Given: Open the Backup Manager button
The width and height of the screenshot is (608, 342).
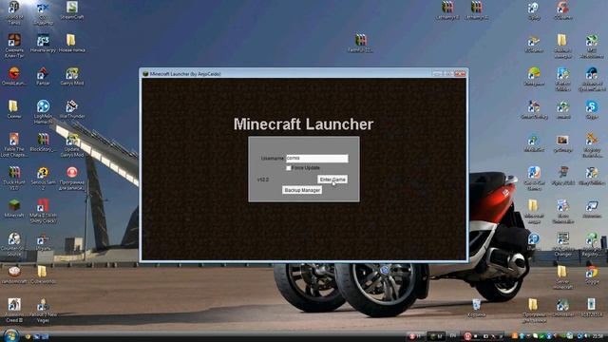Looking at the screenshot, I should (x=302, y=190).
